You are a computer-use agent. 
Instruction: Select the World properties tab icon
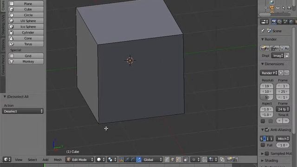pyautogui.click(x=291, y=22)
